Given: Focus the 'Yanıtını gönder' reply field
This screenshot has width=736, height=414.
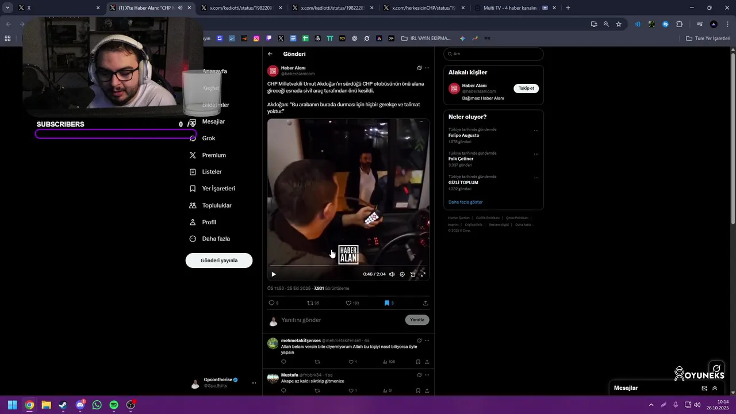Looking at the screenshot, I should coord(339,320).
